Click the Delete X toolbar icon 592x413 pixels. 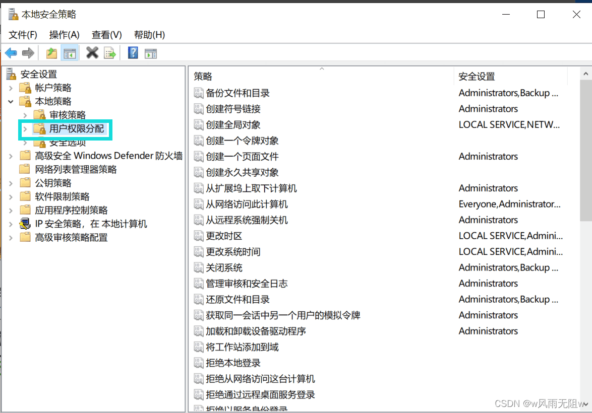pos(92,53)
